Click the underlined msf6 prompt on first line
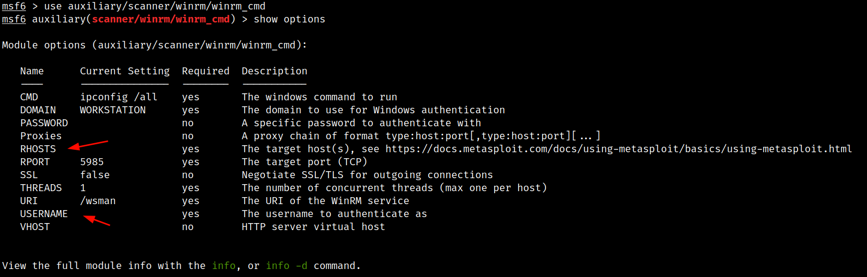The image size is (867, 277). point(14,6)
